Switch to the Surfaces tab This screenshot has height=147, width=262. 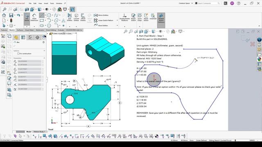coord(20,30)
